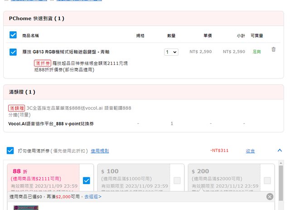This screenshot has width=290, height=210.
Task: Delete the G813 keyboard from cart
Action: coord(273,50)
